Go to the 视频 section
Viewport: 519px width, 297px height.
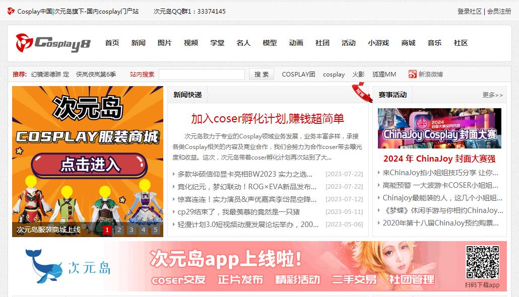coord(190,43)
